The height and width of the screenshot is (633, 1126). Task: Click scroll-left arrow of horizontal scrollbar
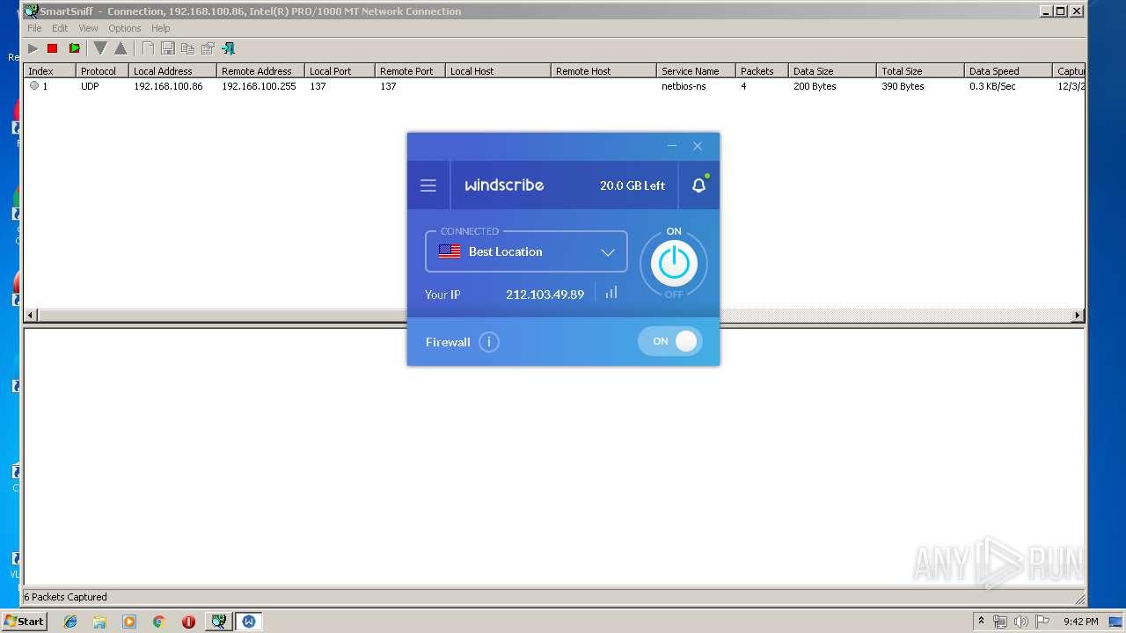click(x=30, y=315)
